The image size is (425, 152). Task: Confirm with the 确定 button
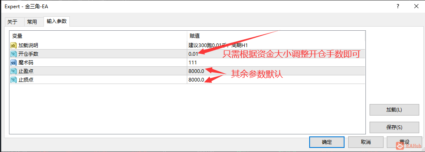[x=327, y=142]
